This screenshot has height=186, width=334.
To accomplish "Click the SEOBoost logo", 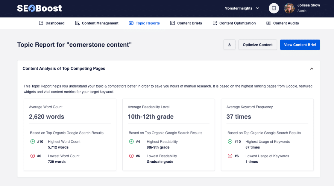I will 39,8.
